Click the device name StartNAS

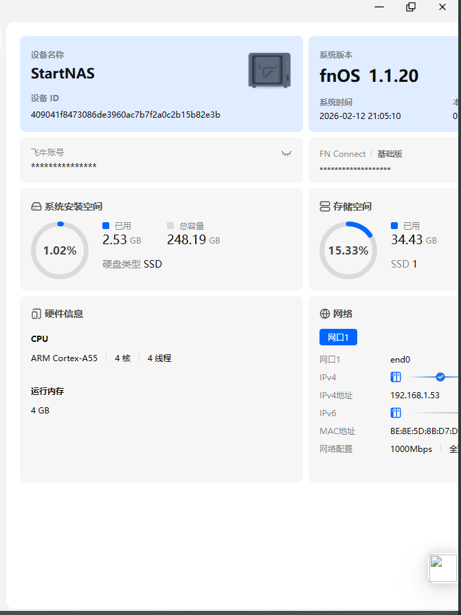[63, 74]
